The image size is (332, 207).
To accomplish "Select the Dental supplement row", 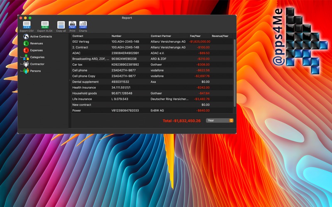I will tap(152, 82).
